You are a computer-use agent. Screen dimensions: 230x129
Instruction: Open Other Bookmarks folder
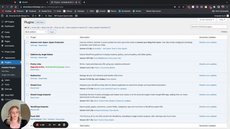pyautogui.click(x=220, y=11)
